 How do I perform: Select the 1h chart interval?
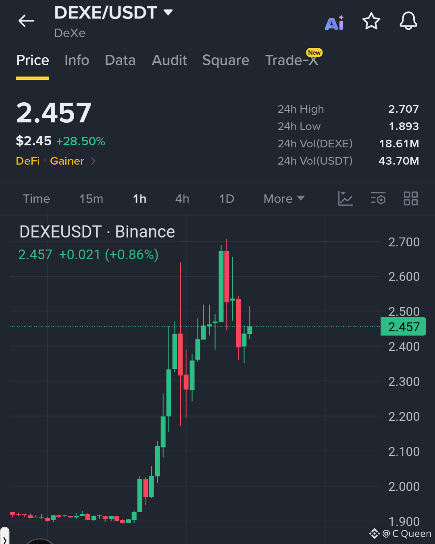click(x=139, y=199)
